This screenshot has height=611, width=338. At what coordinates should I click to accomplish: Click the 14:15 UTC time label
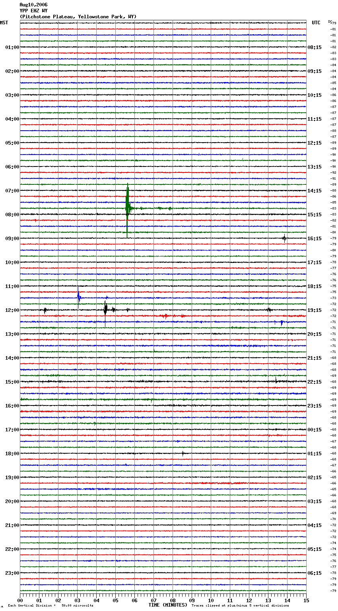[315, 191]
